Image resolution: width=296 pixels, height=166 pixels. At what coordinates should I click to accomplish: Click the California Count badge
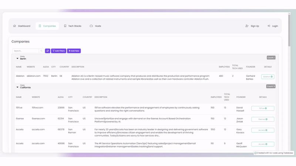(271, 86)
